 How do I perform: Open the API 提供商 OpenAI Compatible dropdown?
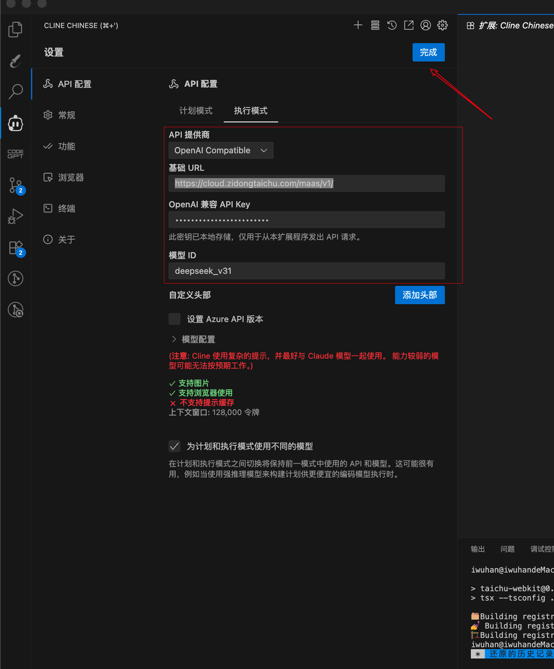[x=220, y=151]
